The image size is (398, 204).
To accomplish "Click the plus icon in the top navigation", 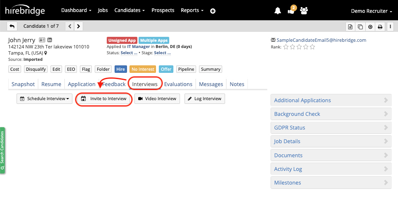I will (x=213, y=11).
